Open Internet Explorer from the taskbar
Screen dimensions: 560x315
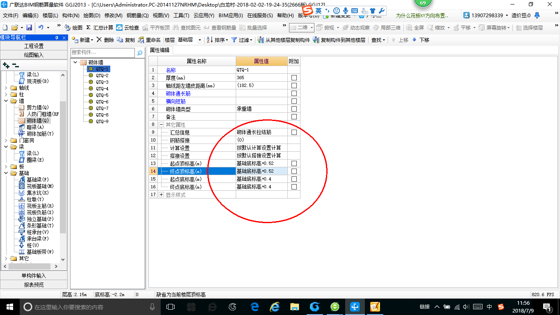coord(274,306)
